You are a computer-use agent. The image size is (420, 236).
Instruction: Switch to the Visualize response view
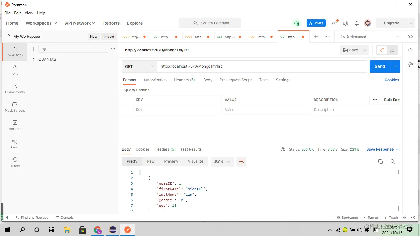click(196, 161)
